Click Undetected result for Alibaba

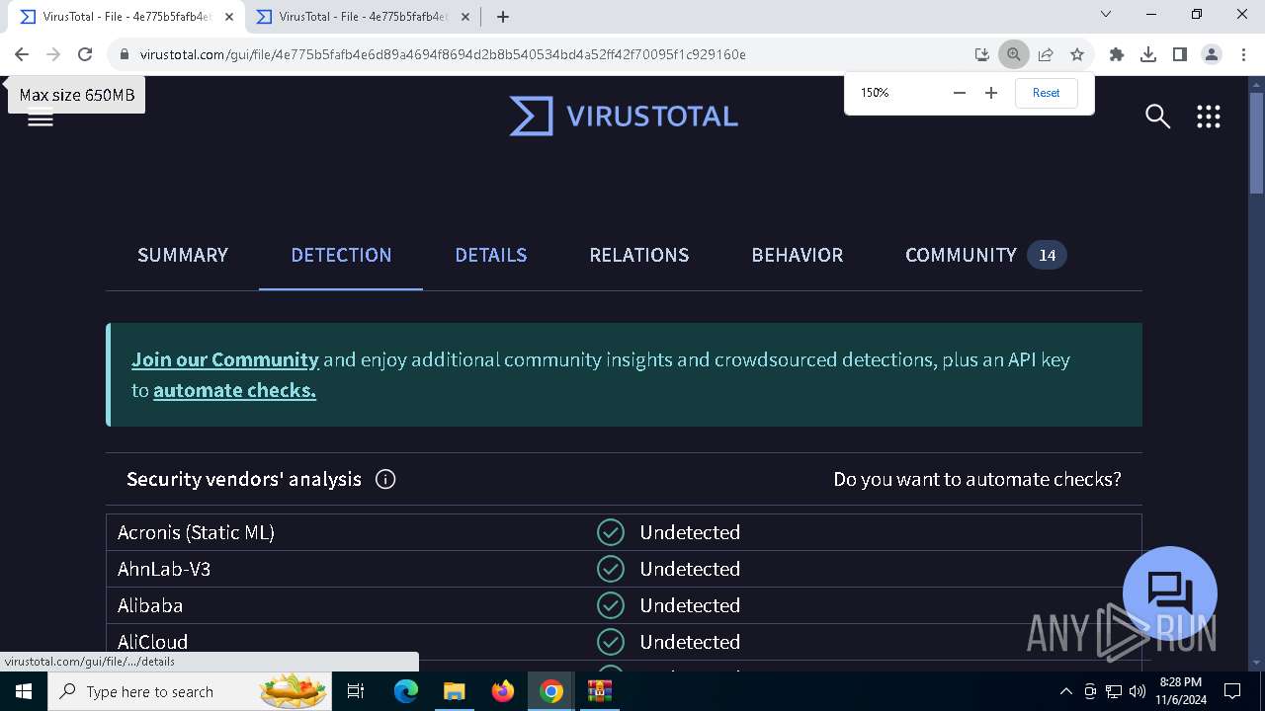point(690,605)
